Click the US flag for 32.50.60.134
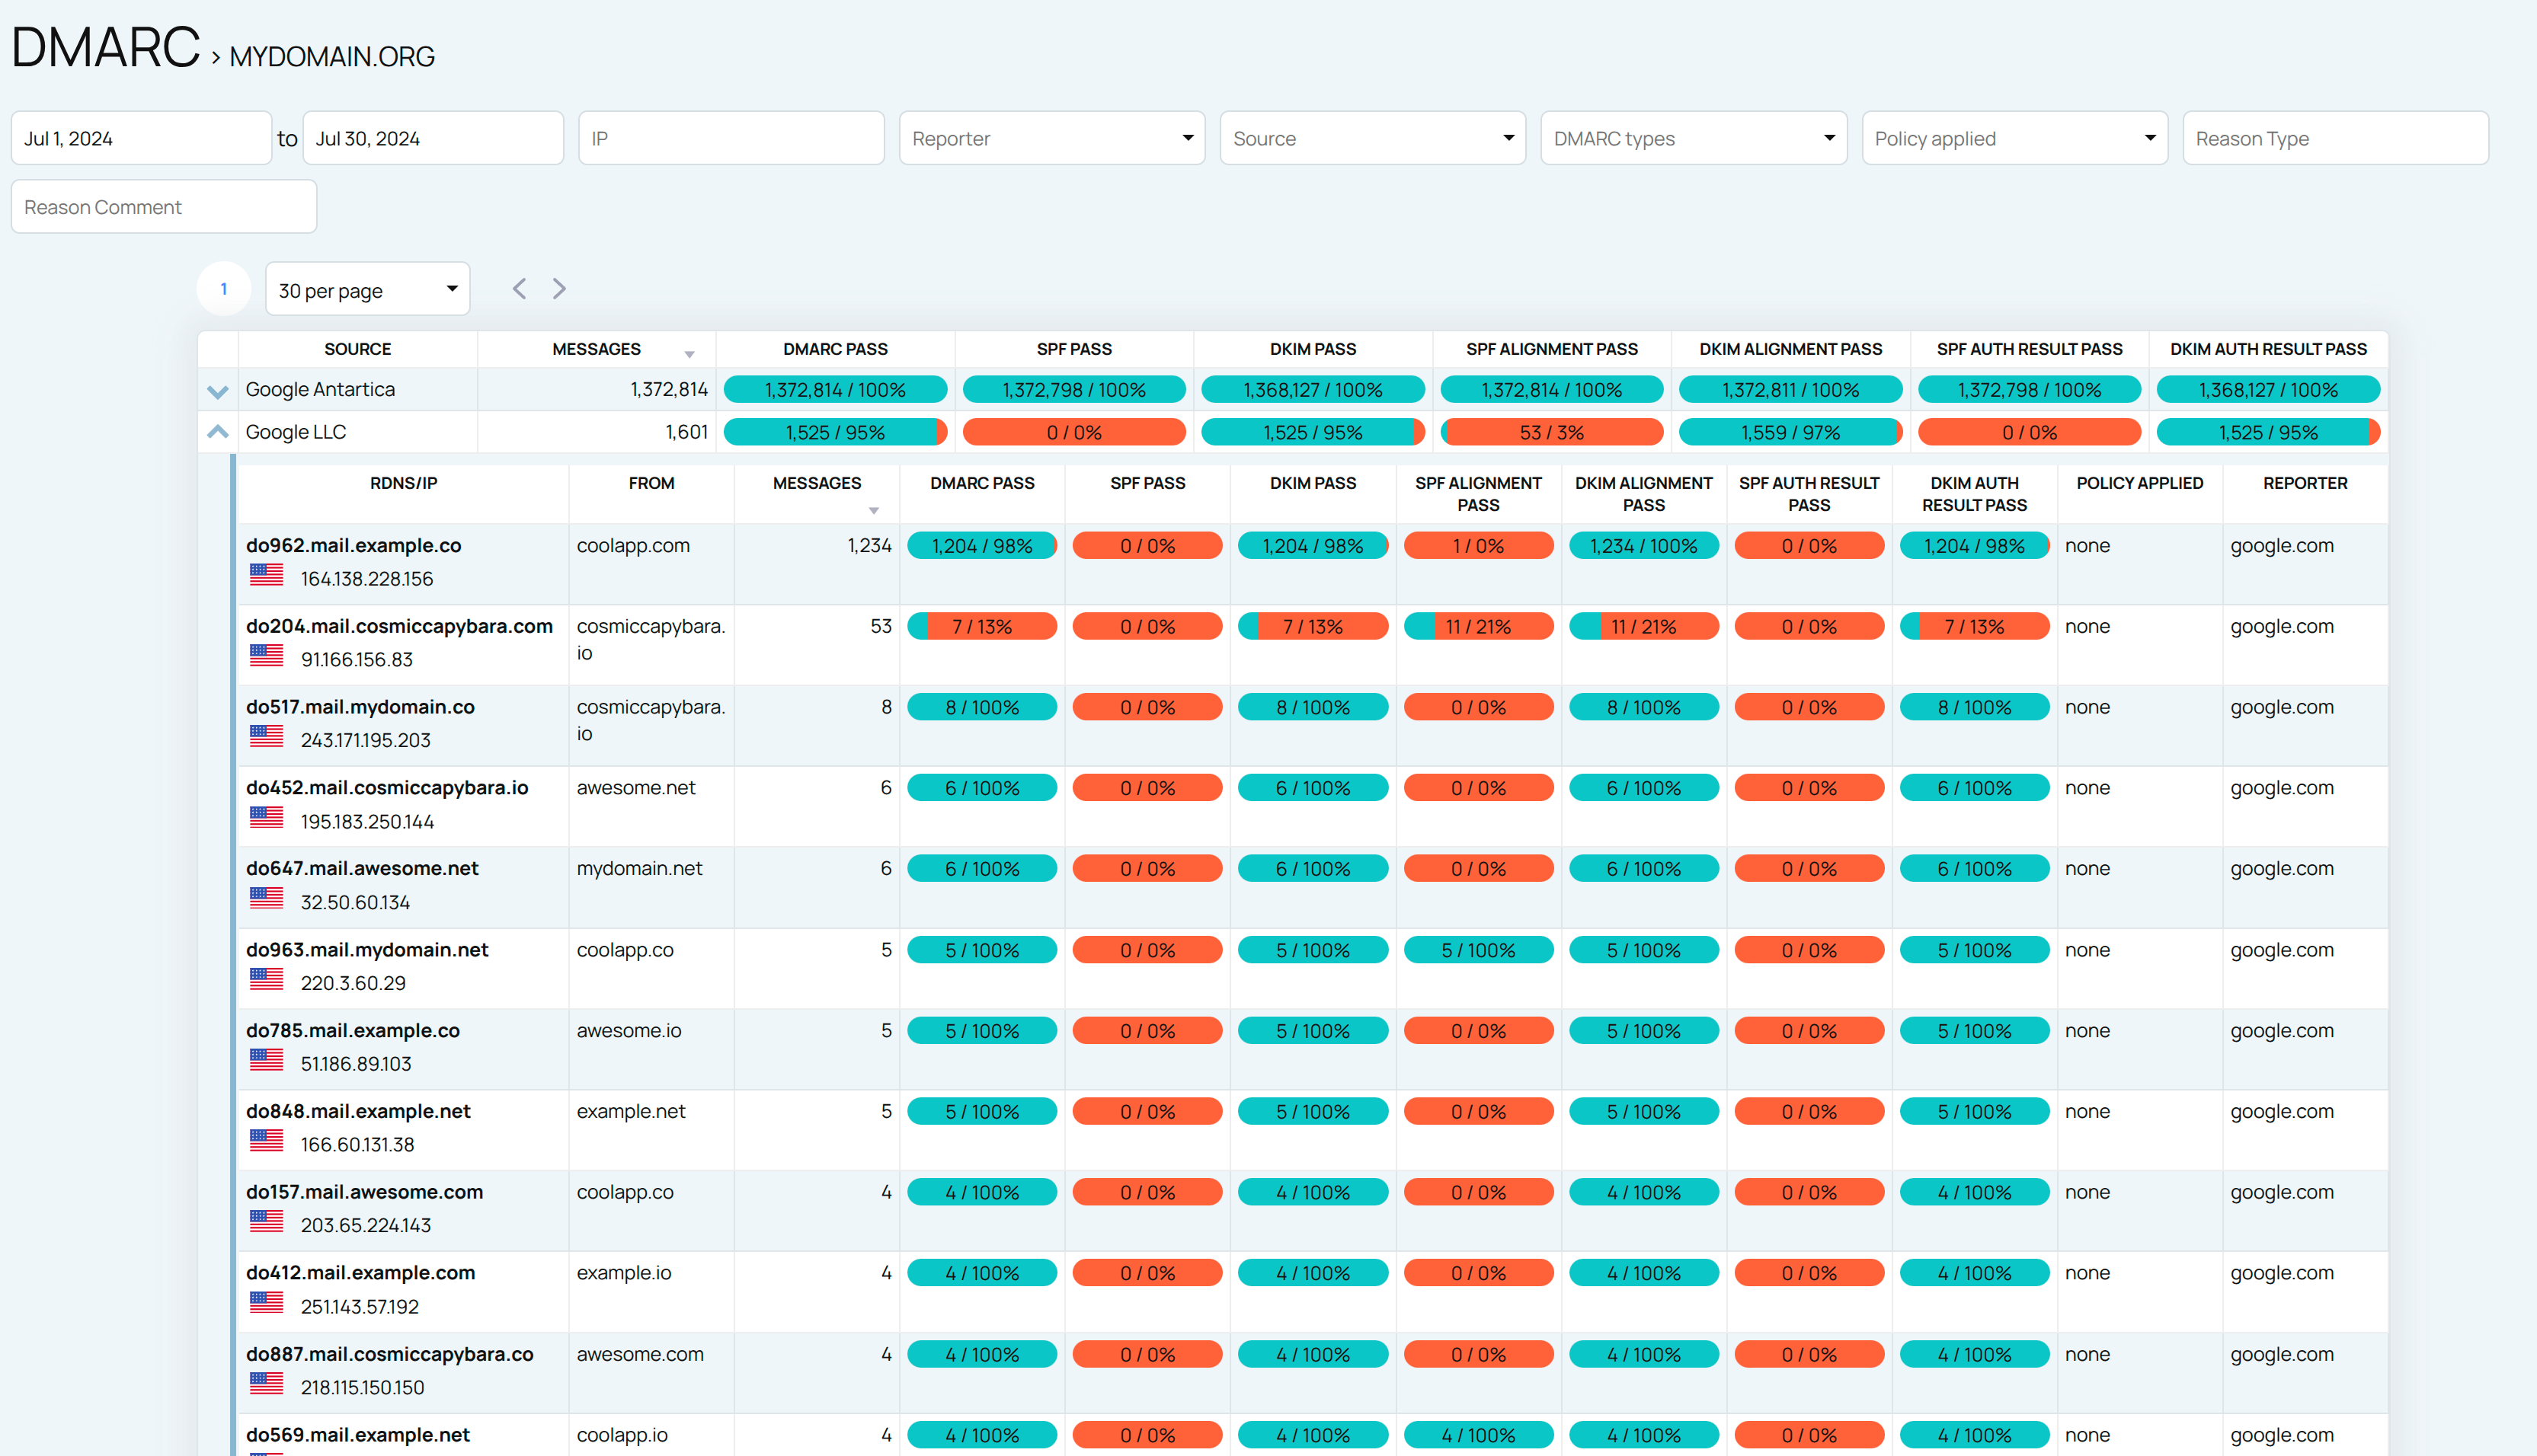Screen dimensions: 2537x1456 pos(266,899)
